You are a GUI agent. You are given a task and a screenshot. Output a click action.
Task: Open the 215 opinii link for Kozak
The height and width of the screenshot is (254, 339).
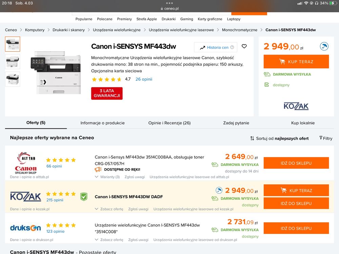(x=55, y=200)
